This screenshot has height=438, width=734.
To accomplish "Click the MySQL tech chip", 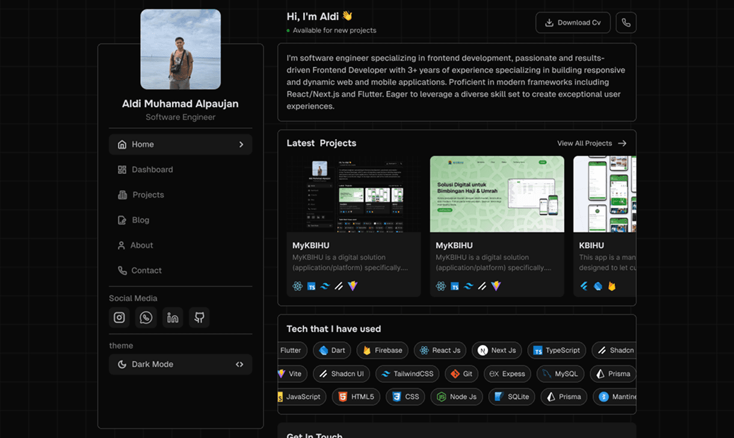I will [560, 374].
